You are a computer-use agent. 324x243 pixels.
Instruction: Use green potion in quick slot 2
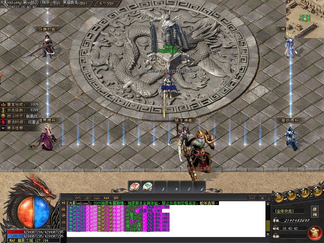147,187
